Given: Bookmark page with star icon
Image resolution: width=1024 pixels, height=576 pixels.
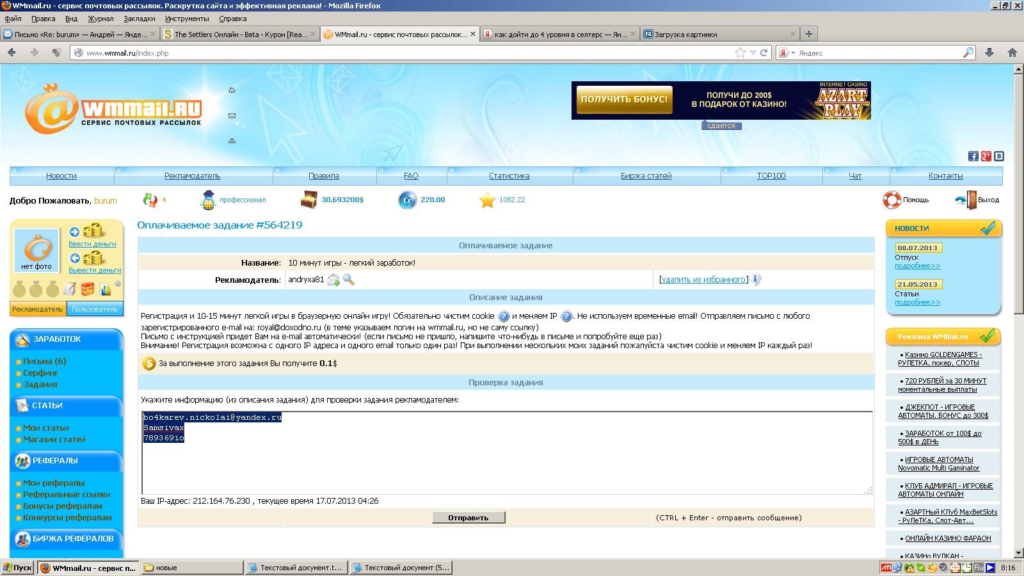Looking at the screenshot, I should pyautogui.click(x=740, y=52).
